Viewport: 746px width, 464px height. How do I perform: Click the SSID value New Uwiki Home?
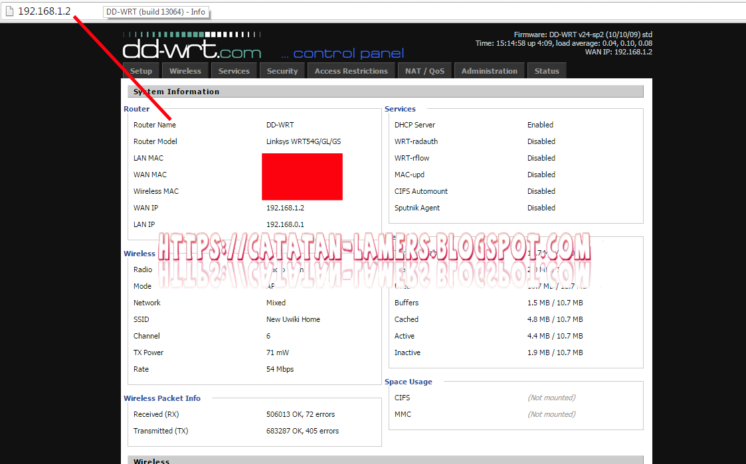pyautogui.click(x=293, y=319)
